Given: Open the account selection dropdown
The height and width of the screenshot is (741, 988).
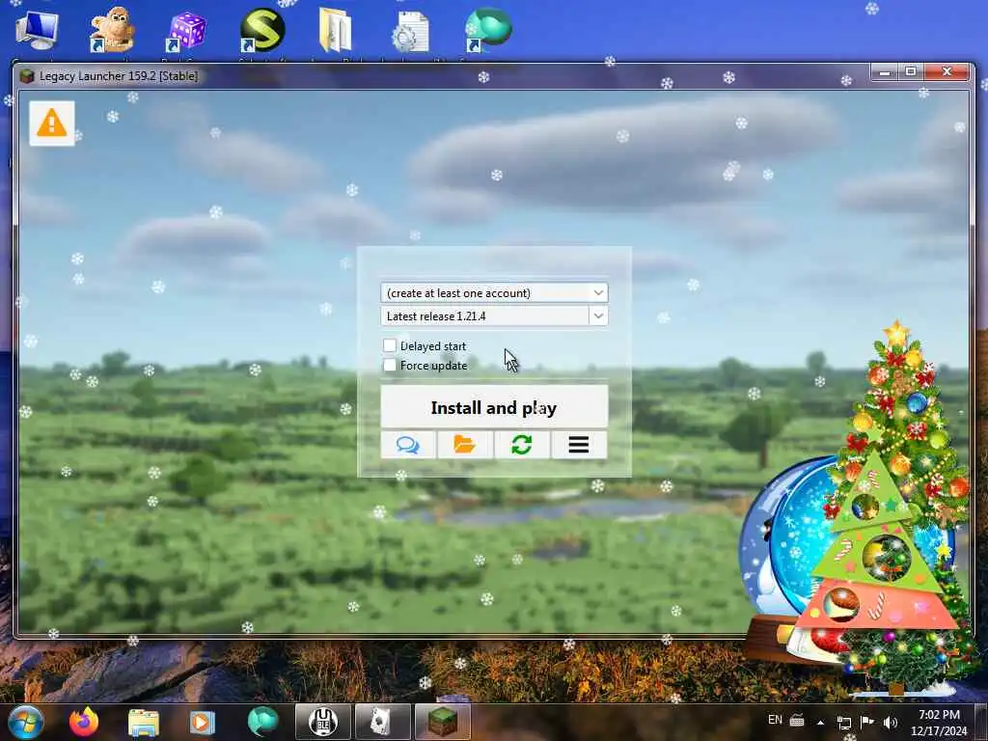Looking at the screenshot, I should [x=494, y=292].
